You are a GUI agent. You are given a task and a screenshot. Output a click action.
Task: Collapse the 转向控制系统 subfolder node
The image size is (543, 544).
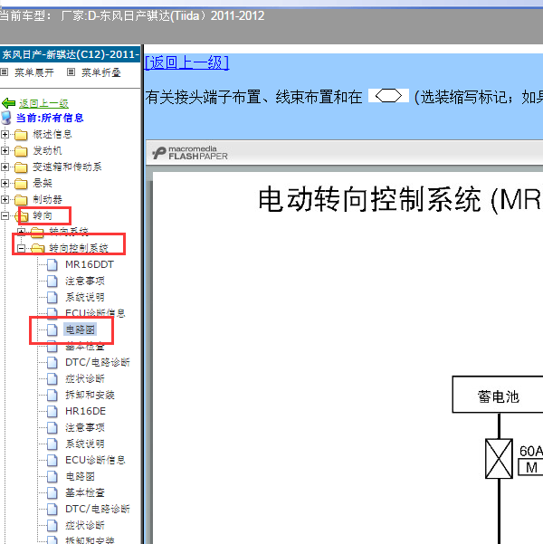21,248
